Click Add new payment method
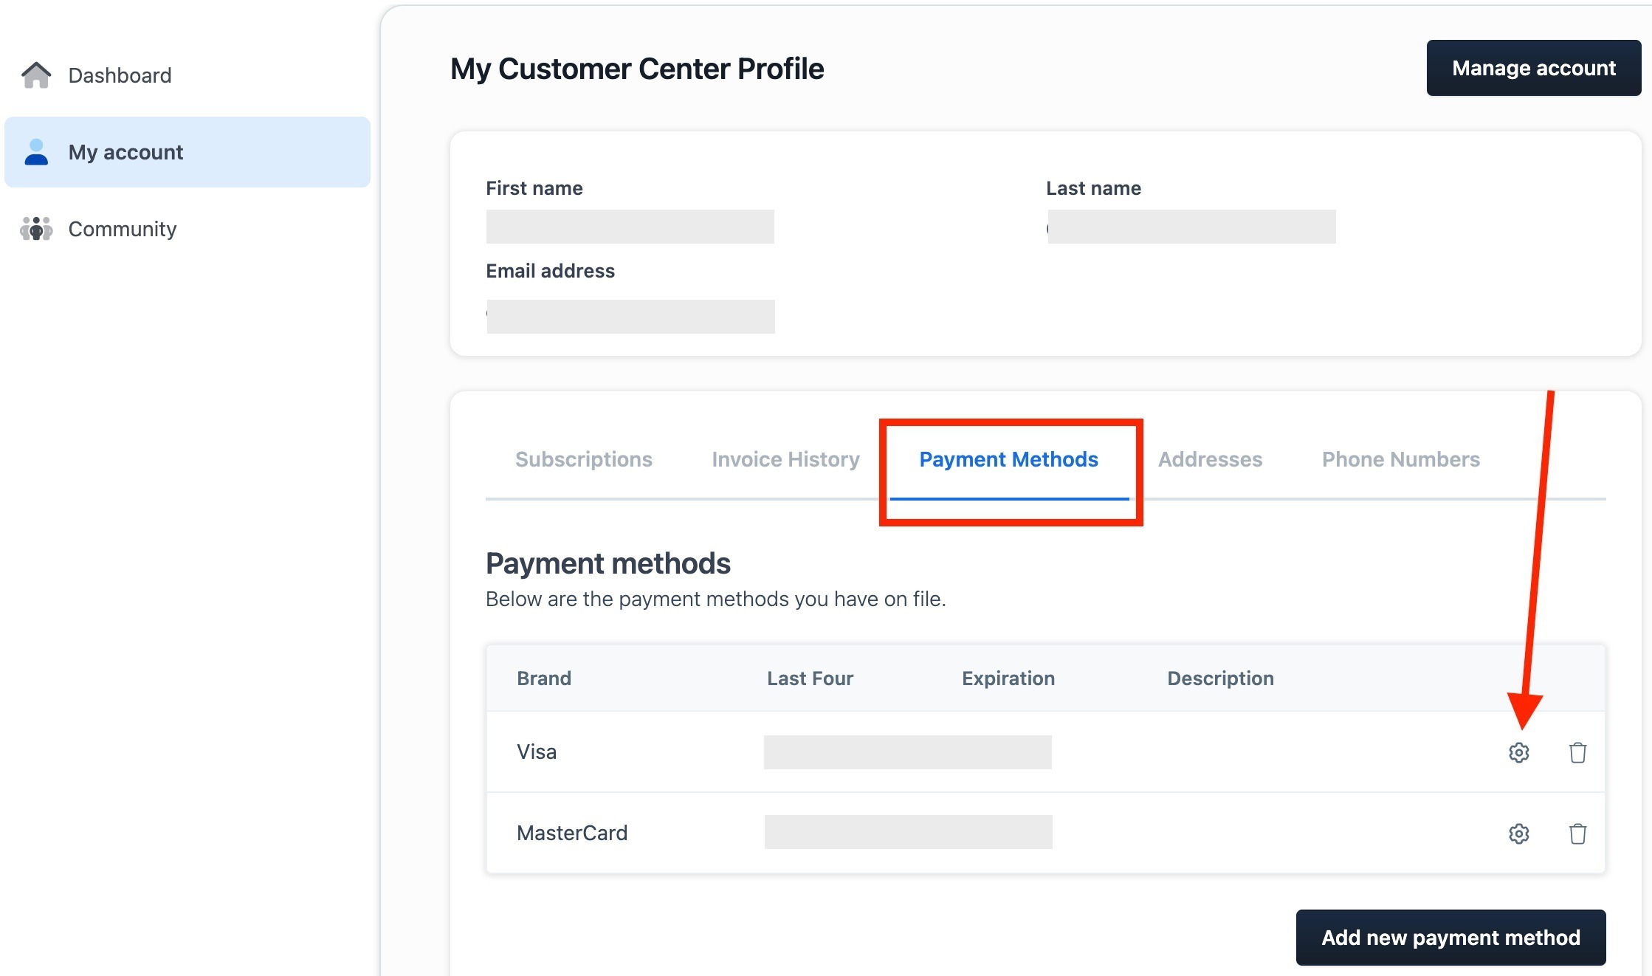 [1450, 938]
